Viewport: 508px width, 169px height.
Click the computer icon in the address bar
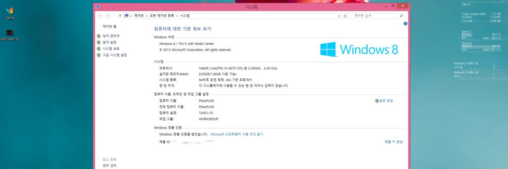[x=127, y=16]
